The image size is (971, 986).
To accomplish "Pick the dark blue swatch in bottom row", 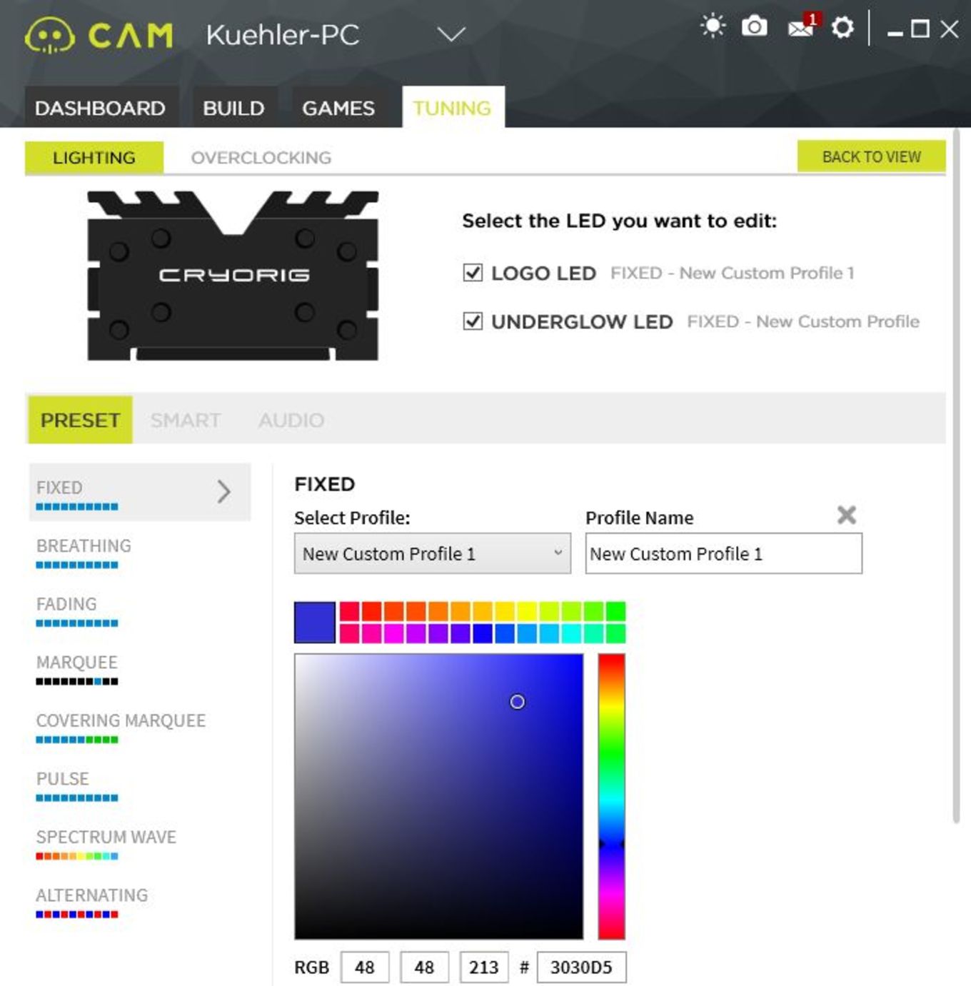I will point(483,633).
